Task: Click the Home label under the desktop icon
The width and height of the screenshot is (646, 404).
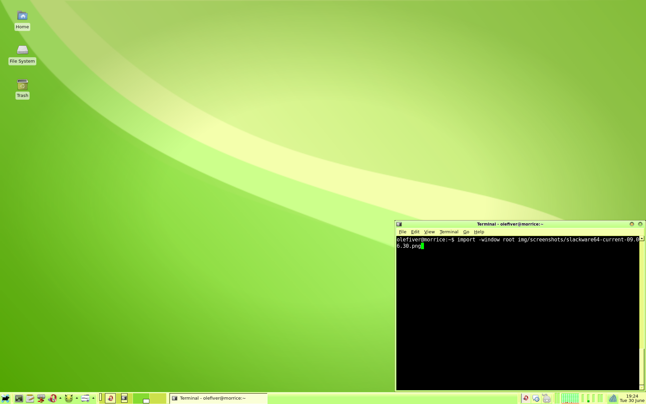Action: [22, 27]
